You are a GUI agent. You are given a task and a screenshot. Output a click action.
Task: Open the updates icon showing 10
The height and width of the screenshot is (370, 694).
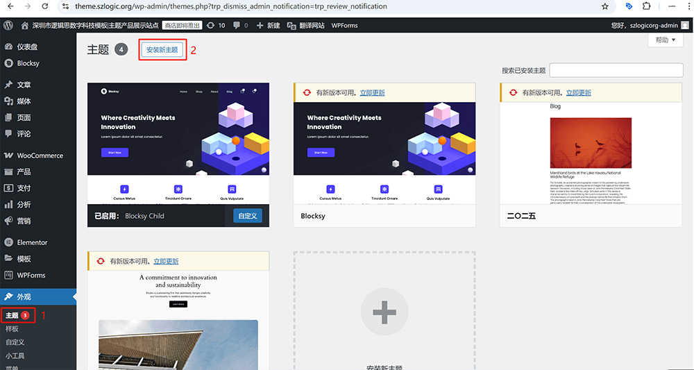216,25
